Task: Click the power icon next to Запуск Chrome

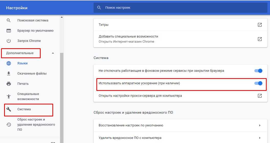Action: [x=9, y=41]
